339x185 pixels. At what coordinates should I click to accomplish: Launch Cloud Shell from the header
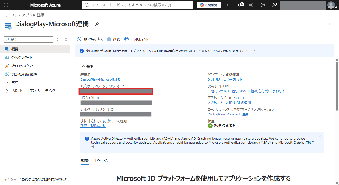[x=228, y=5]
